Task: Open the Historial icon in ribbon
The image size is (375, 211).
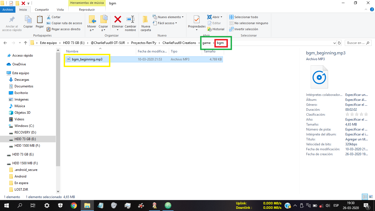Action: click(x=210, y=29)
